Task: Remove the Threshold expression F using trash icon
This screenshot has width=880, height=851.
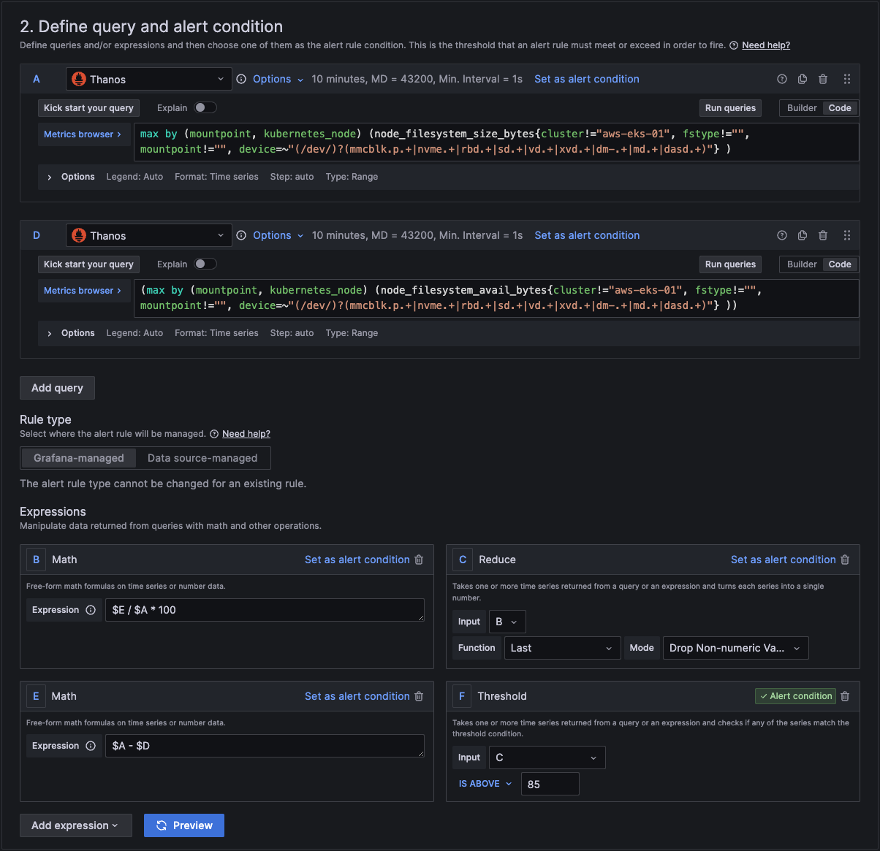Action: 845,695
